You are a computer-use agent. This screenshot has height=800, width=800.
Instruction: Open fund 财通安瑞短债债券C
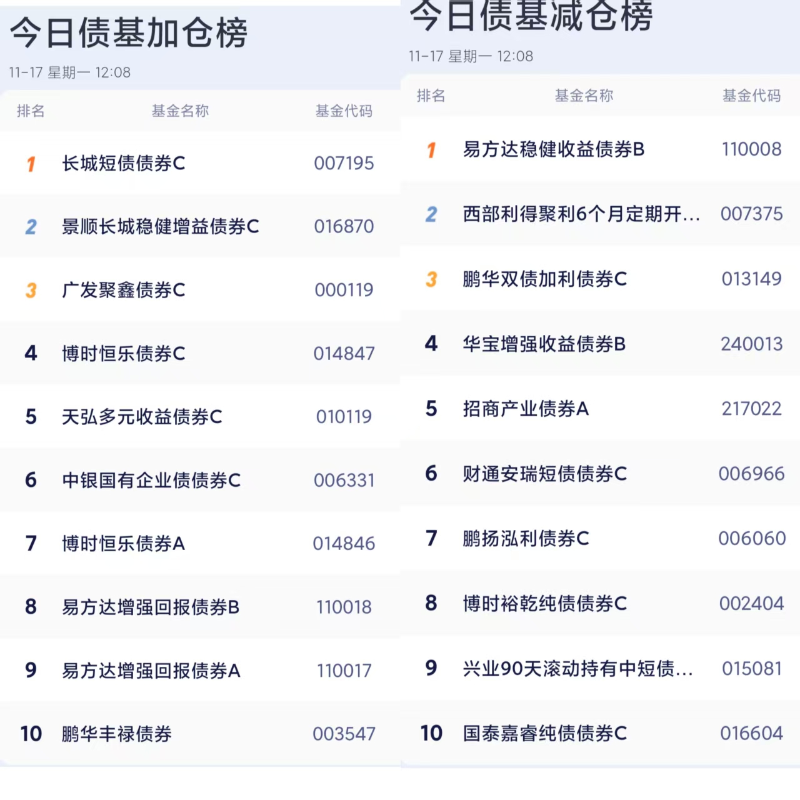pyautogui.click(x=544, y=474)
